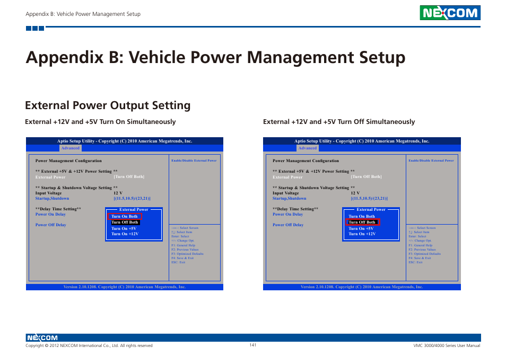The width and height of the screenshot is (506, 356).
Task: Click Input Voltage label in left BIOS
Action: (x=48, y=193)
